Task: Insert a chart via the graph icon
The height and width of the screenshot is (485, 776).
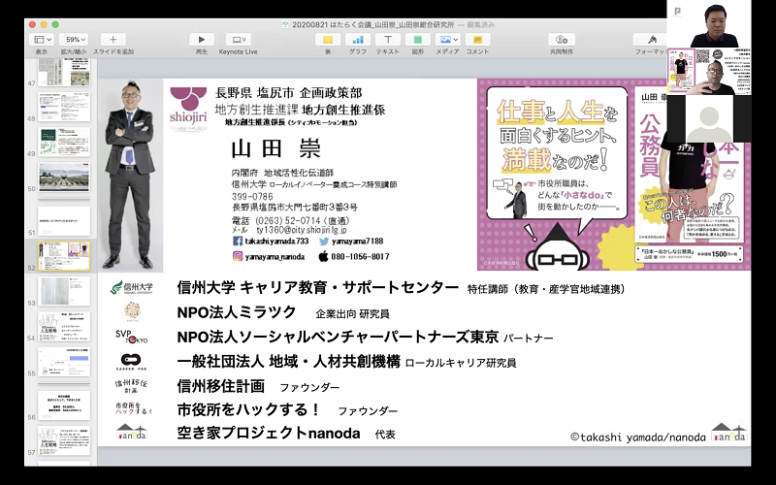Action: [357, 39]
